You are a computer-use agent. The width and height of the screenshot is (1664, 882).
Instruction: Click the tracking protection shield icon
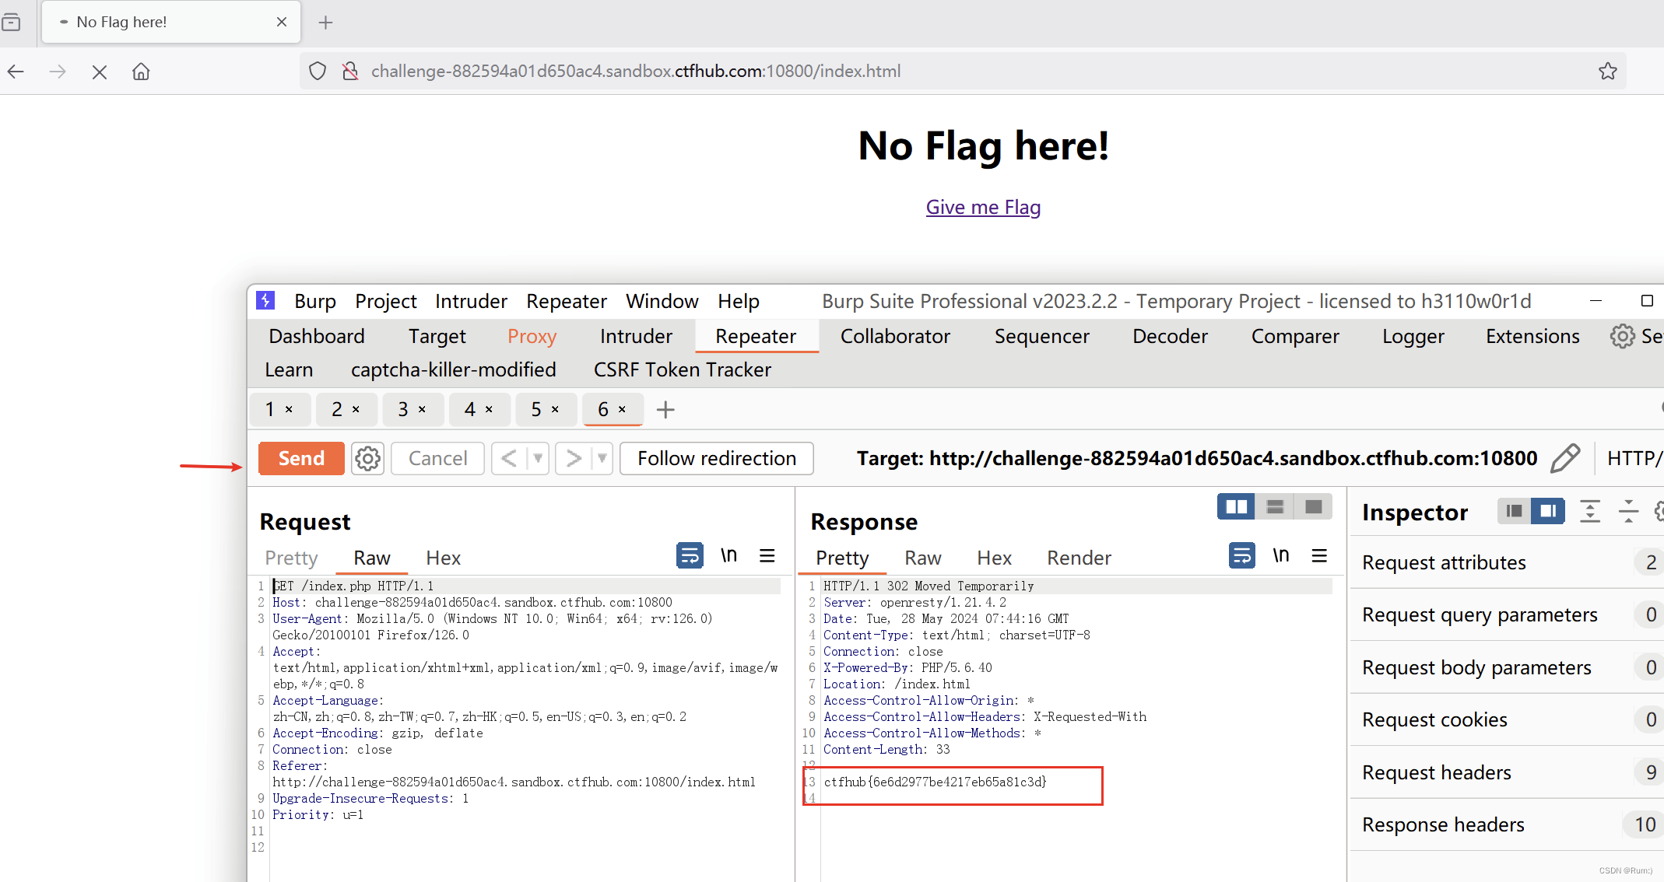coord(318,71)
